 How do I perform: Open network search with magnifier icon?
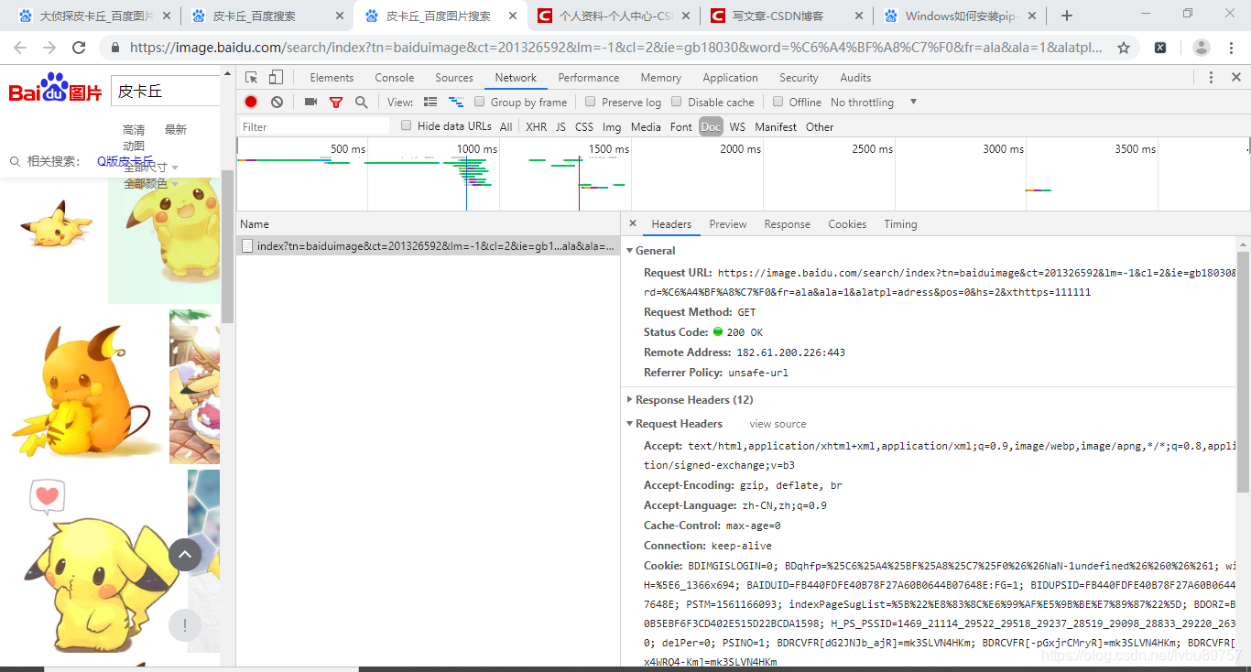coord(362,102)
